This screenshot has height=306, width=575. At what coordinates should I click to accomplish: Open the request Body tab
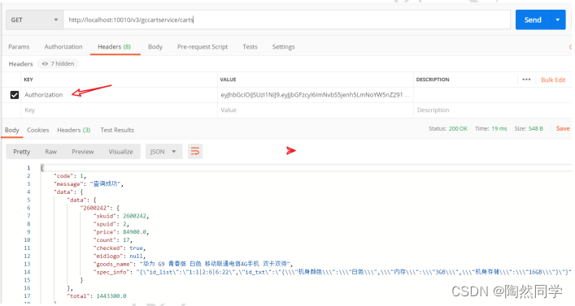click(x=155, y=47)
